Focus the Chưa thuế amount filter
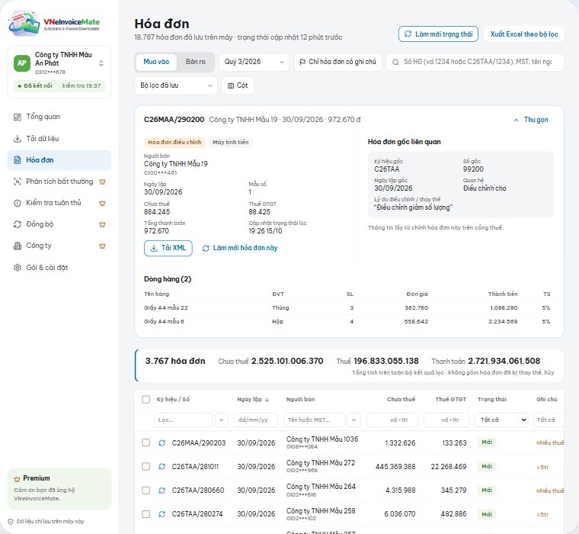Viewport: 579px width, 534px height. click(392, 420)
